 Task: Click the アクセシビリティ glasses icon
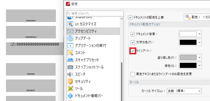tap(70, 31)
